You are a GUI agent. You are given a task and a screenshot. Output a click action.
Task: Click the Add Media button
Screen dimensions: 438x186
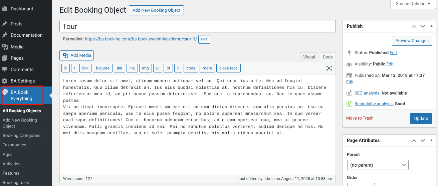point(77,55)
